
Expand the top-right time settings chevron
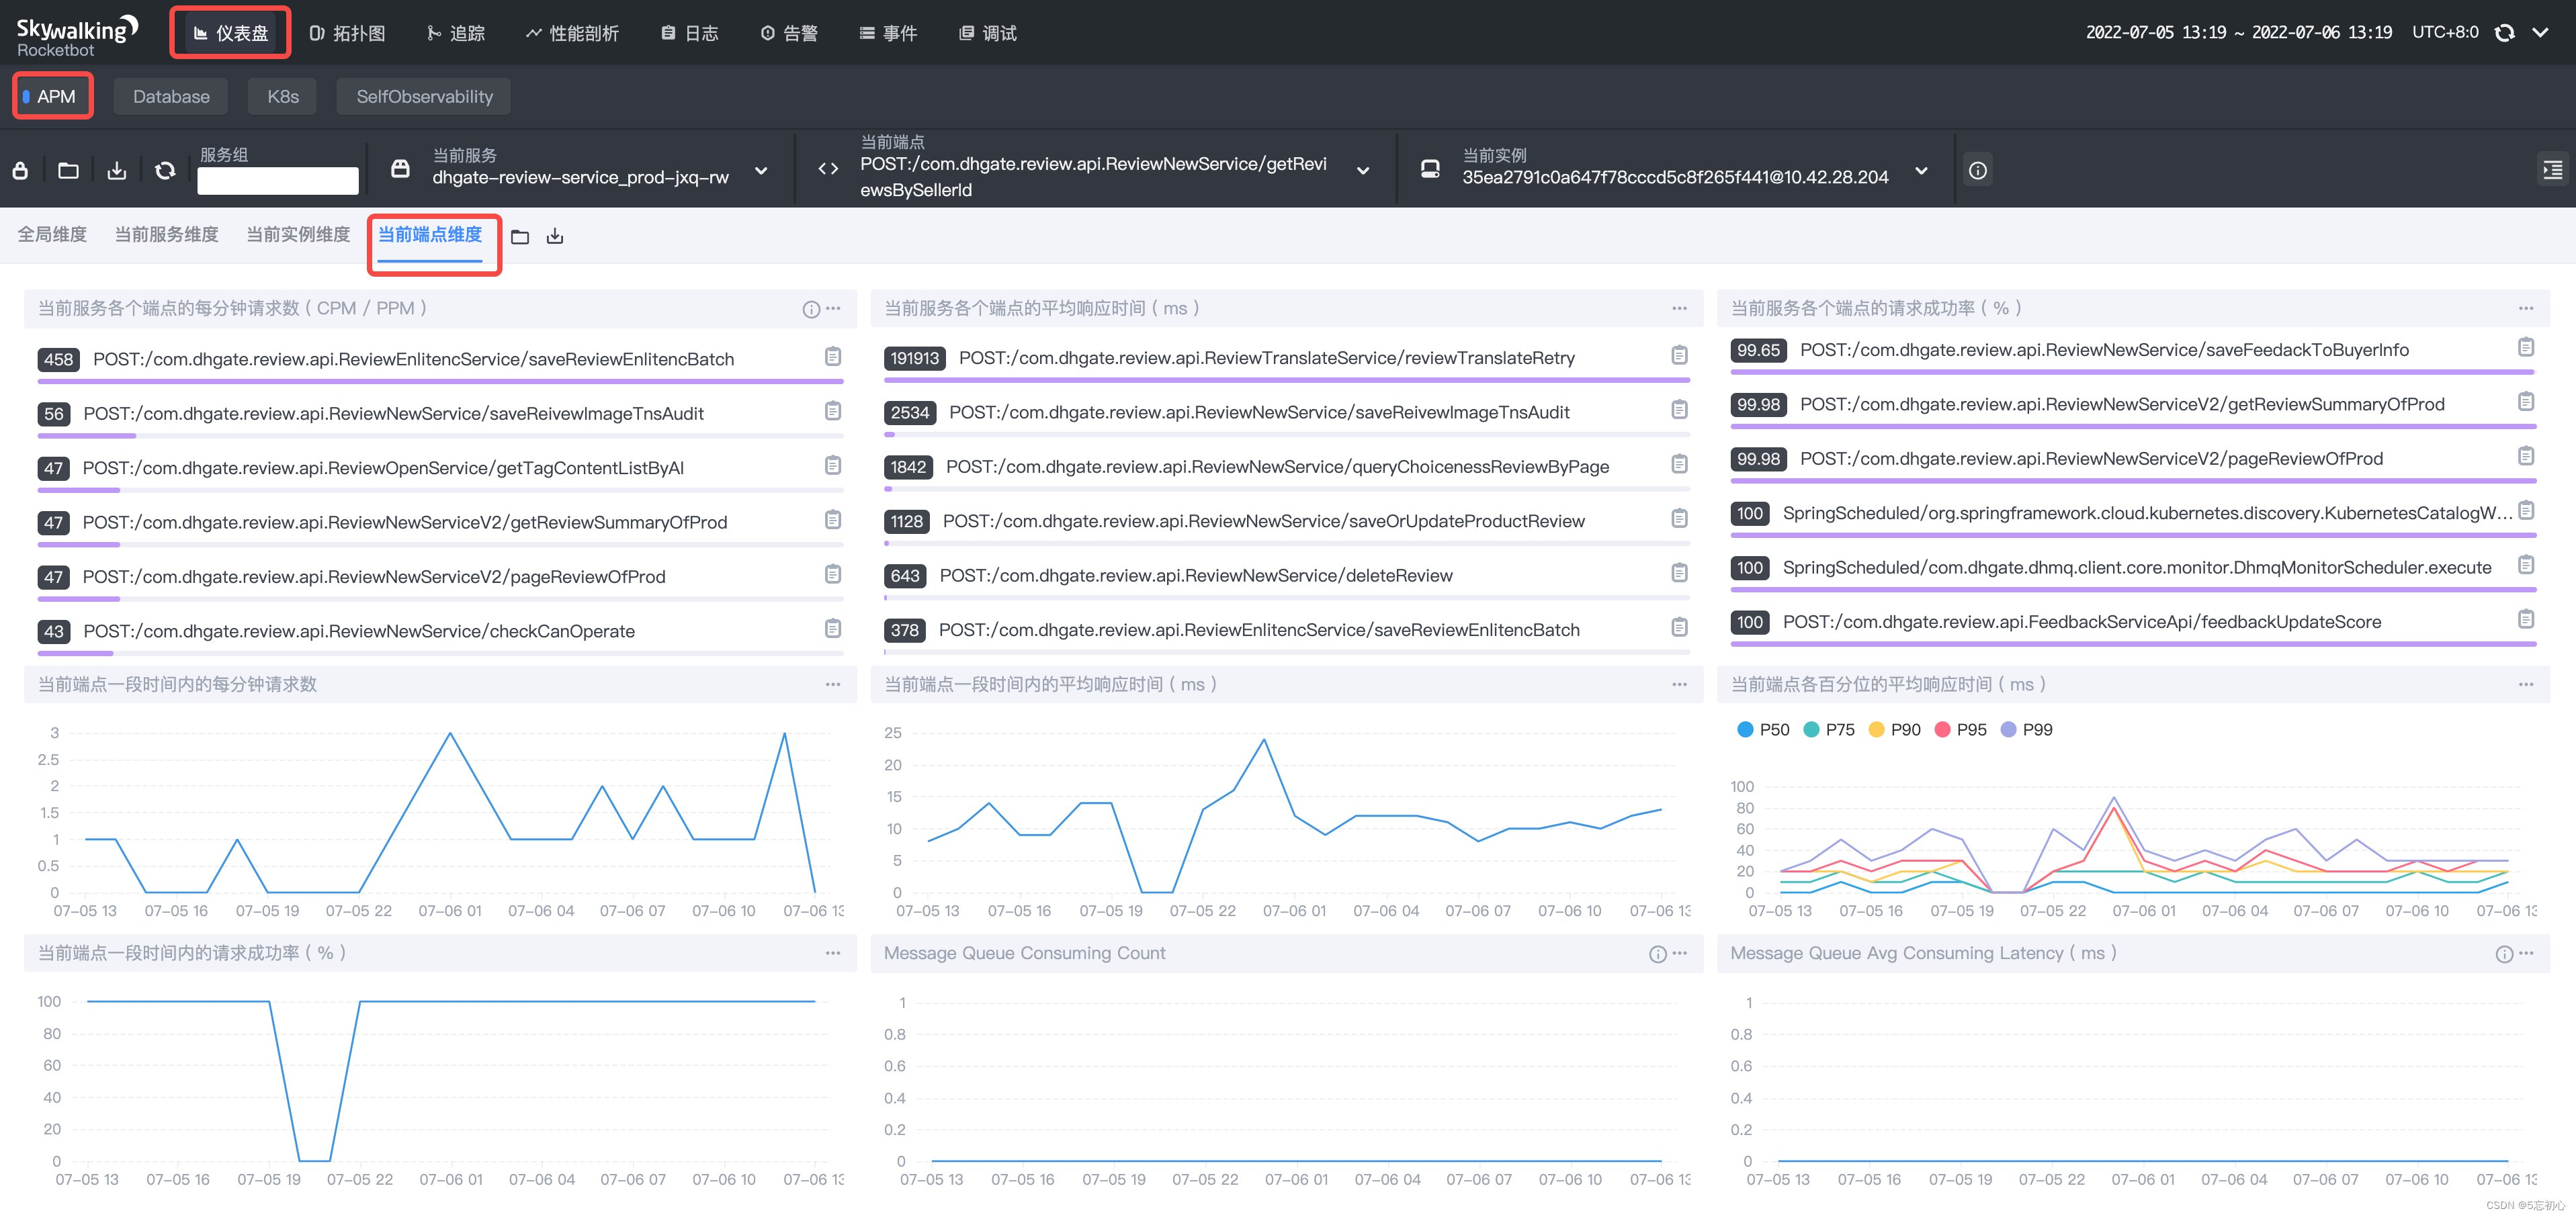point(2541,33)
